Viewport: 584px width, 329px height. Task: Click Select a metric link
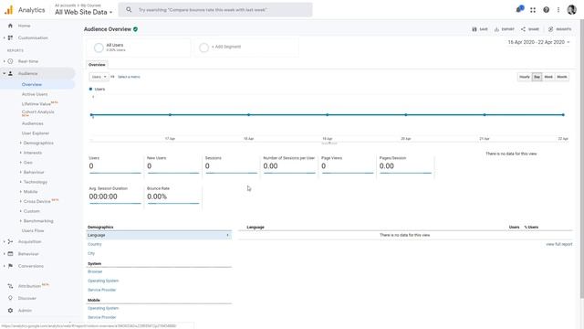click(x=129, y=77)
